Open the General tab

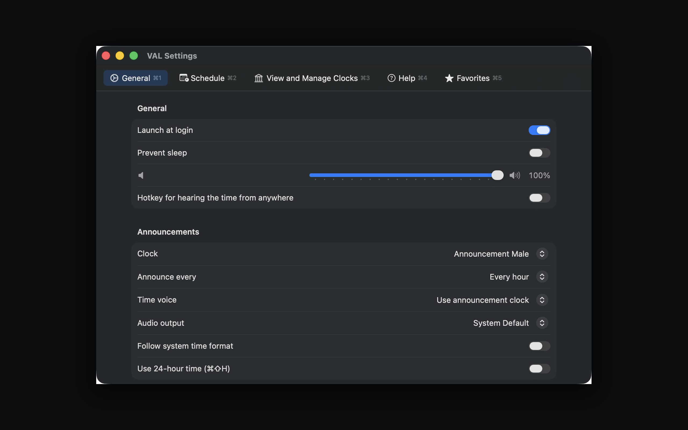click(x=136, y=78)
